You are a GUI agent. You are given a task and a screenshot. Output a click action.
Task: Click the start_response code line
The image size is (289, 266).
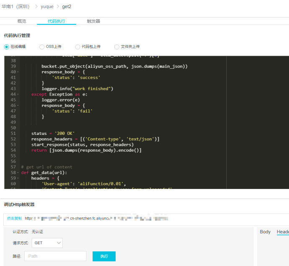(x=83, y=145)
